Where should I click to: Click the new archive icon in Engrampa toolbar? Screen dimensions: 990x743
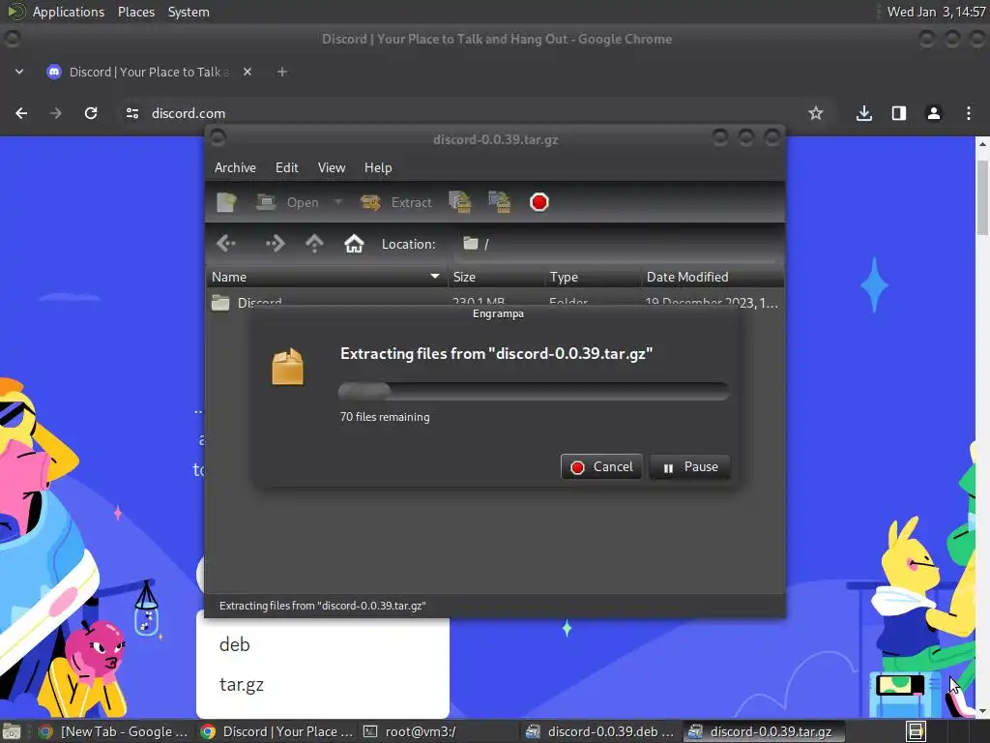[226, 202]
